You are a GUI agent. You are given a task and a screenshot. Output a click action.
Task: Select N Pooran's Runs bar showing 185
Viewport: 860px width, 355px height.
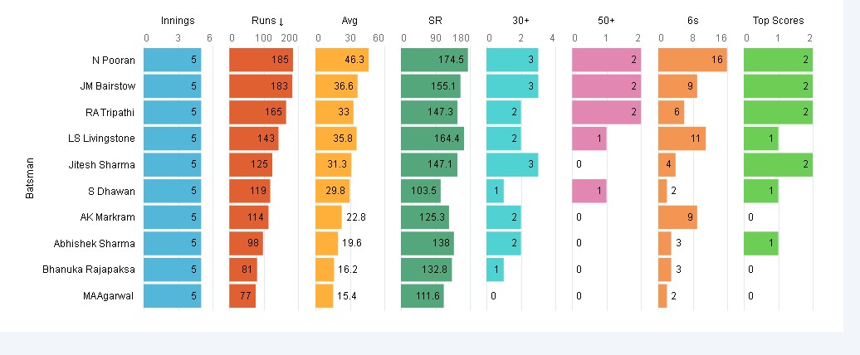tap(260, 60)
